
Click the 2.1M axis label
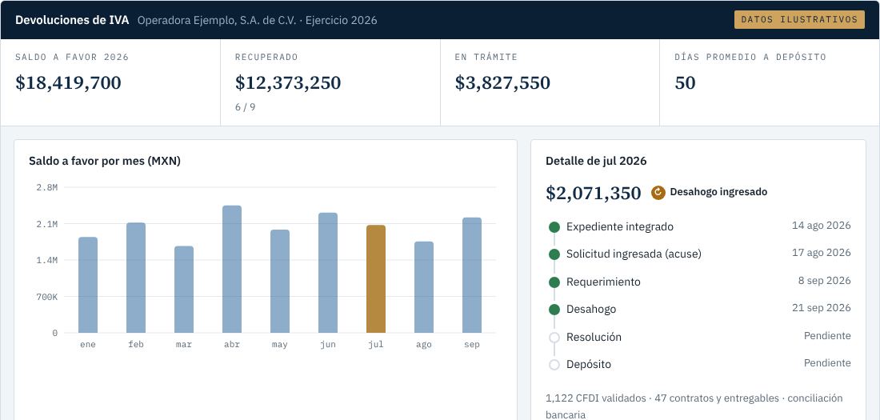point(47,224)
